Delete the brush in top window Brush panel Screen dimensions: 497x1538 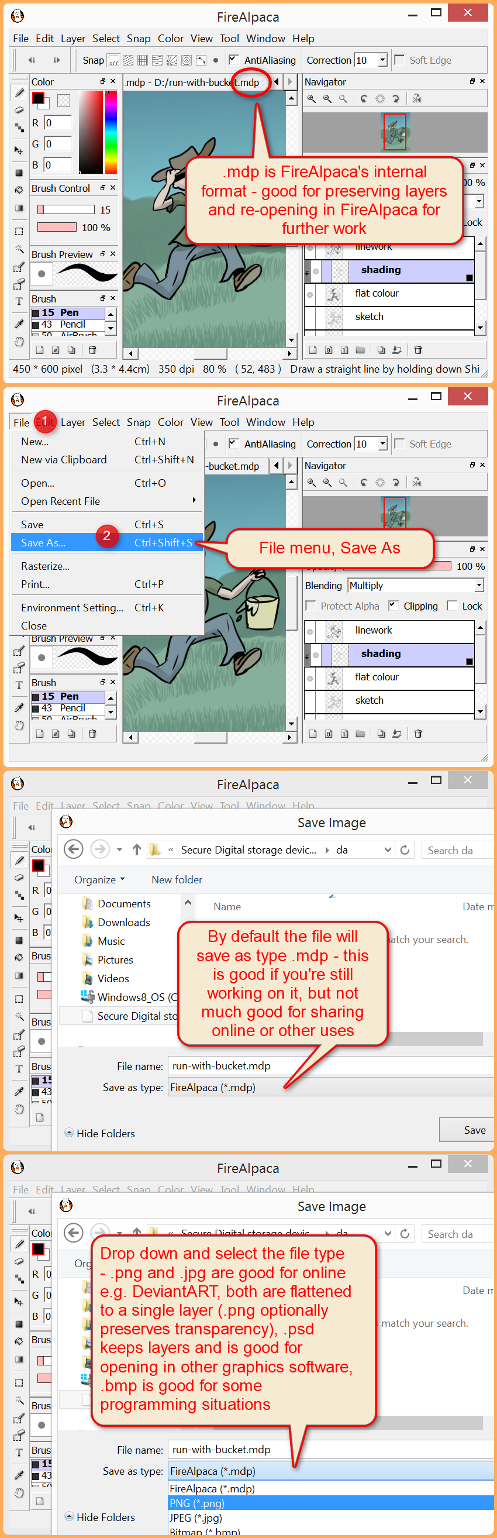pos(92,350)
